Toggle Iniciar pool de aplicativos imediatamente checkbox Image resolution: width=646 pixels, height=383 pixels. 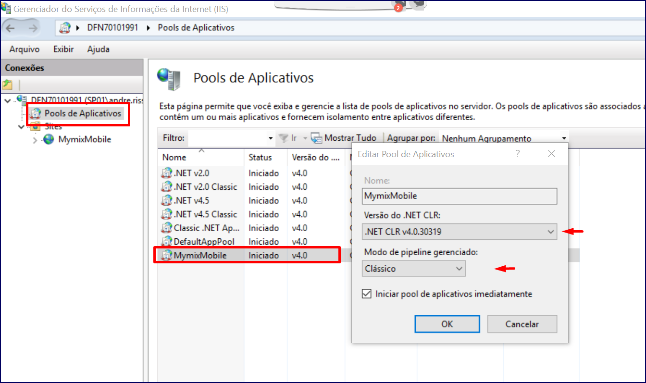click(367, 294)
